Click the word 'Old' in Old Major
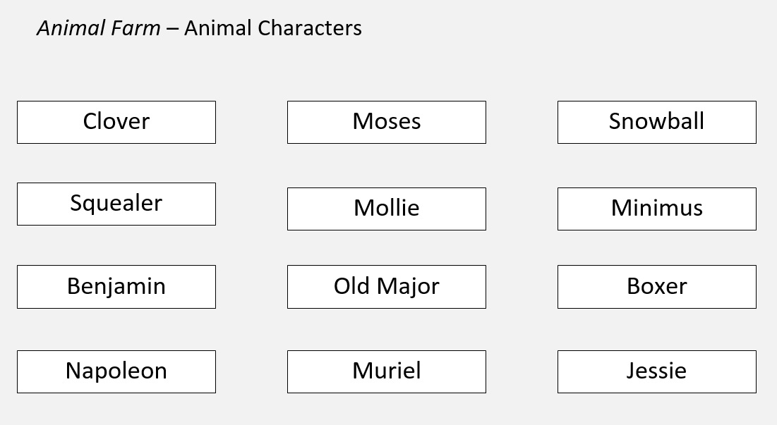Screen dimensions: 777x425 (352, 286)
